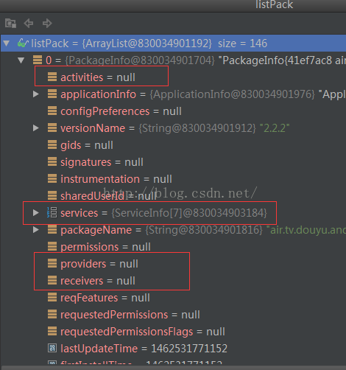Click the field icon beside providers
346x370 pixels.
[x=52, y=263]
